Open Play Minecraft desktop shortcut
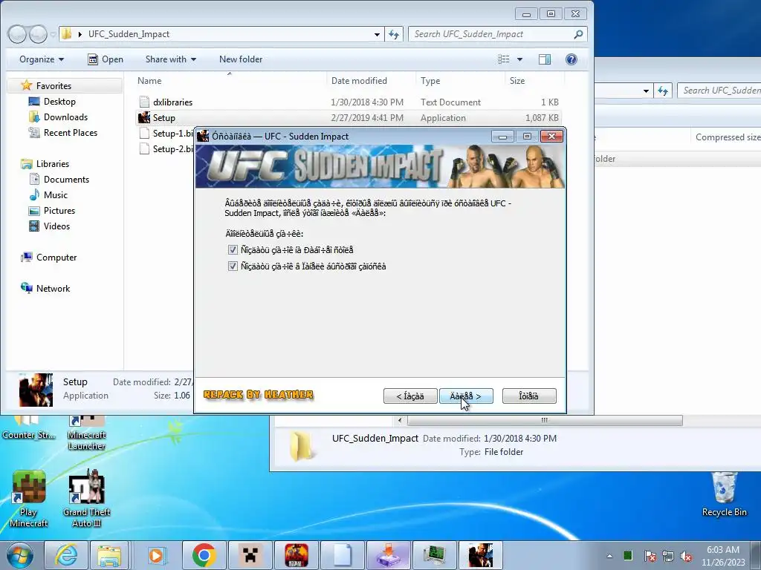Screen dimensions: 761x570 [28, 499]
